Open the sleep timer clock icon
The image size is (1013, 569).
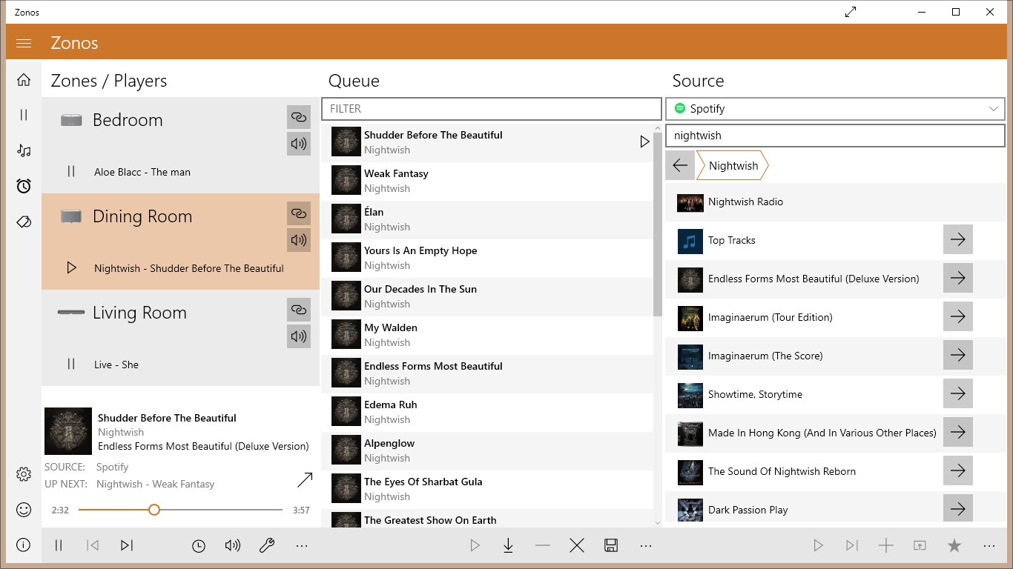pos(199,546)
